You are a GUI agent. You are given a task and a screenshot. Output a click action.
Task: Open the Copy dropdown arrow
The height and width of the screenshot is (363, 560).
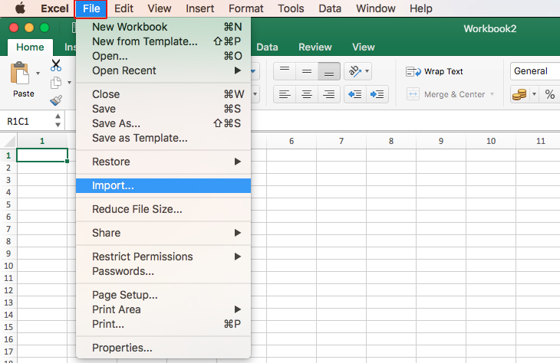[69, 83]
